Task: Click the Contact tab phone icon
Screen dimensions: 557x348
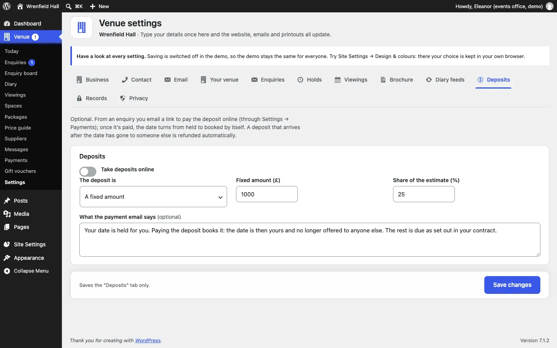Action: coord(125,80)
